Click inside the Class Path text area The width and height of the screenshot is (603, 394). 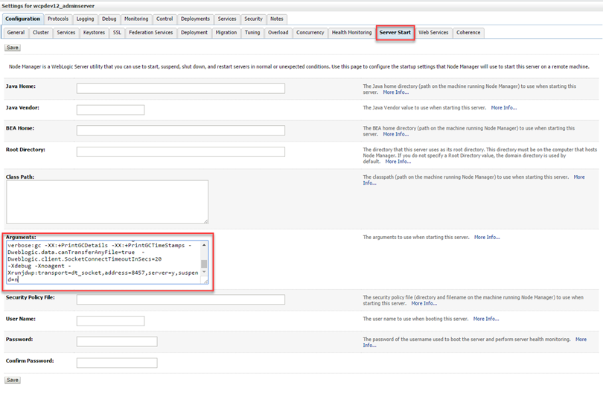pos(107,202)
